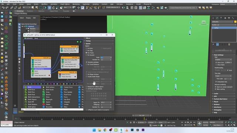Viewport: 237px width, 133px height.
Task: Click the tyFlow object color swatch
Action: coord(235,22)
